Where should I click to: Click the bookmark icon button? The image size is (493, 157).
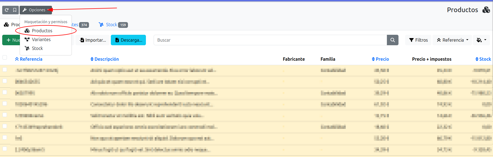click(x=15, y=10)
